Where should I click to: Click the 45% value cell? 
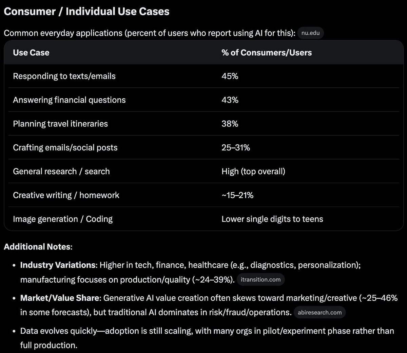tap(230, 76)
